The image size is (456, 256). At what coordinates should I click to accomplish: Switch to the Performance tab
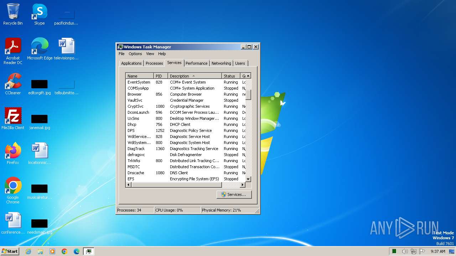click(x=196, y=63)
